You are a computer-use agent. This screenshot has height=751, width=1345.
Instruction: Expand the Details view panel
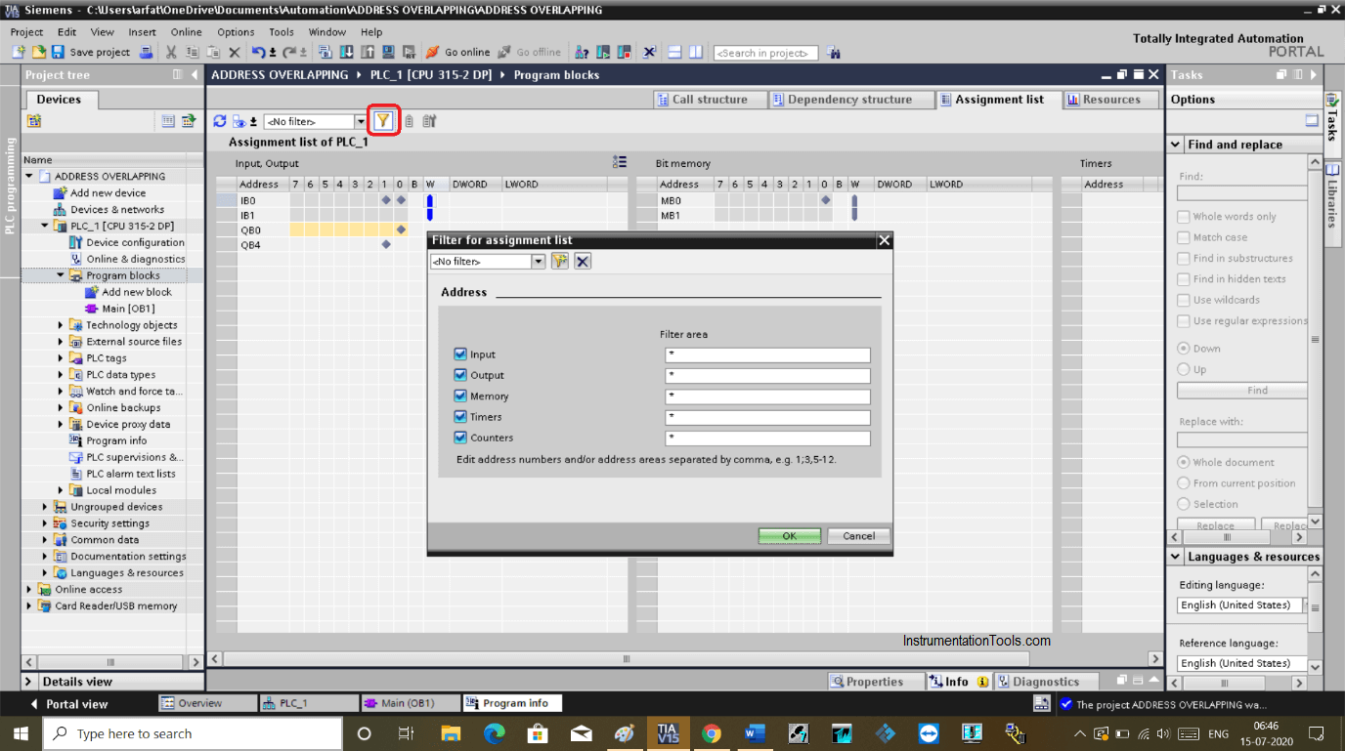click(29, 682)
